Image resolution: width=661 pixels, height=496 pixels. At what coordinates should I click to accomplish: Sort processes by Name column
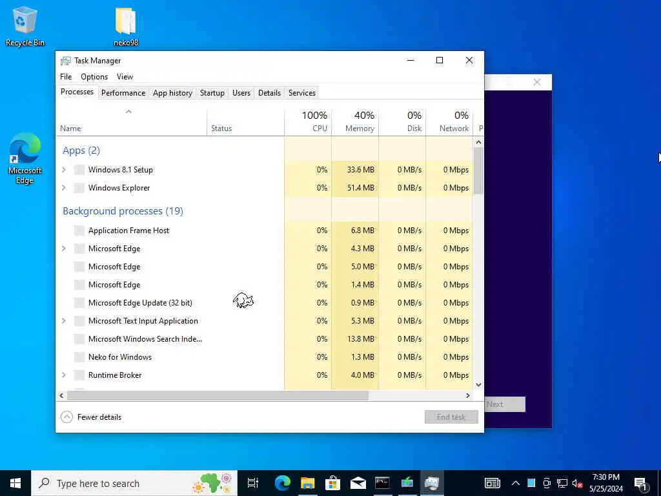(x=131, y=121)
